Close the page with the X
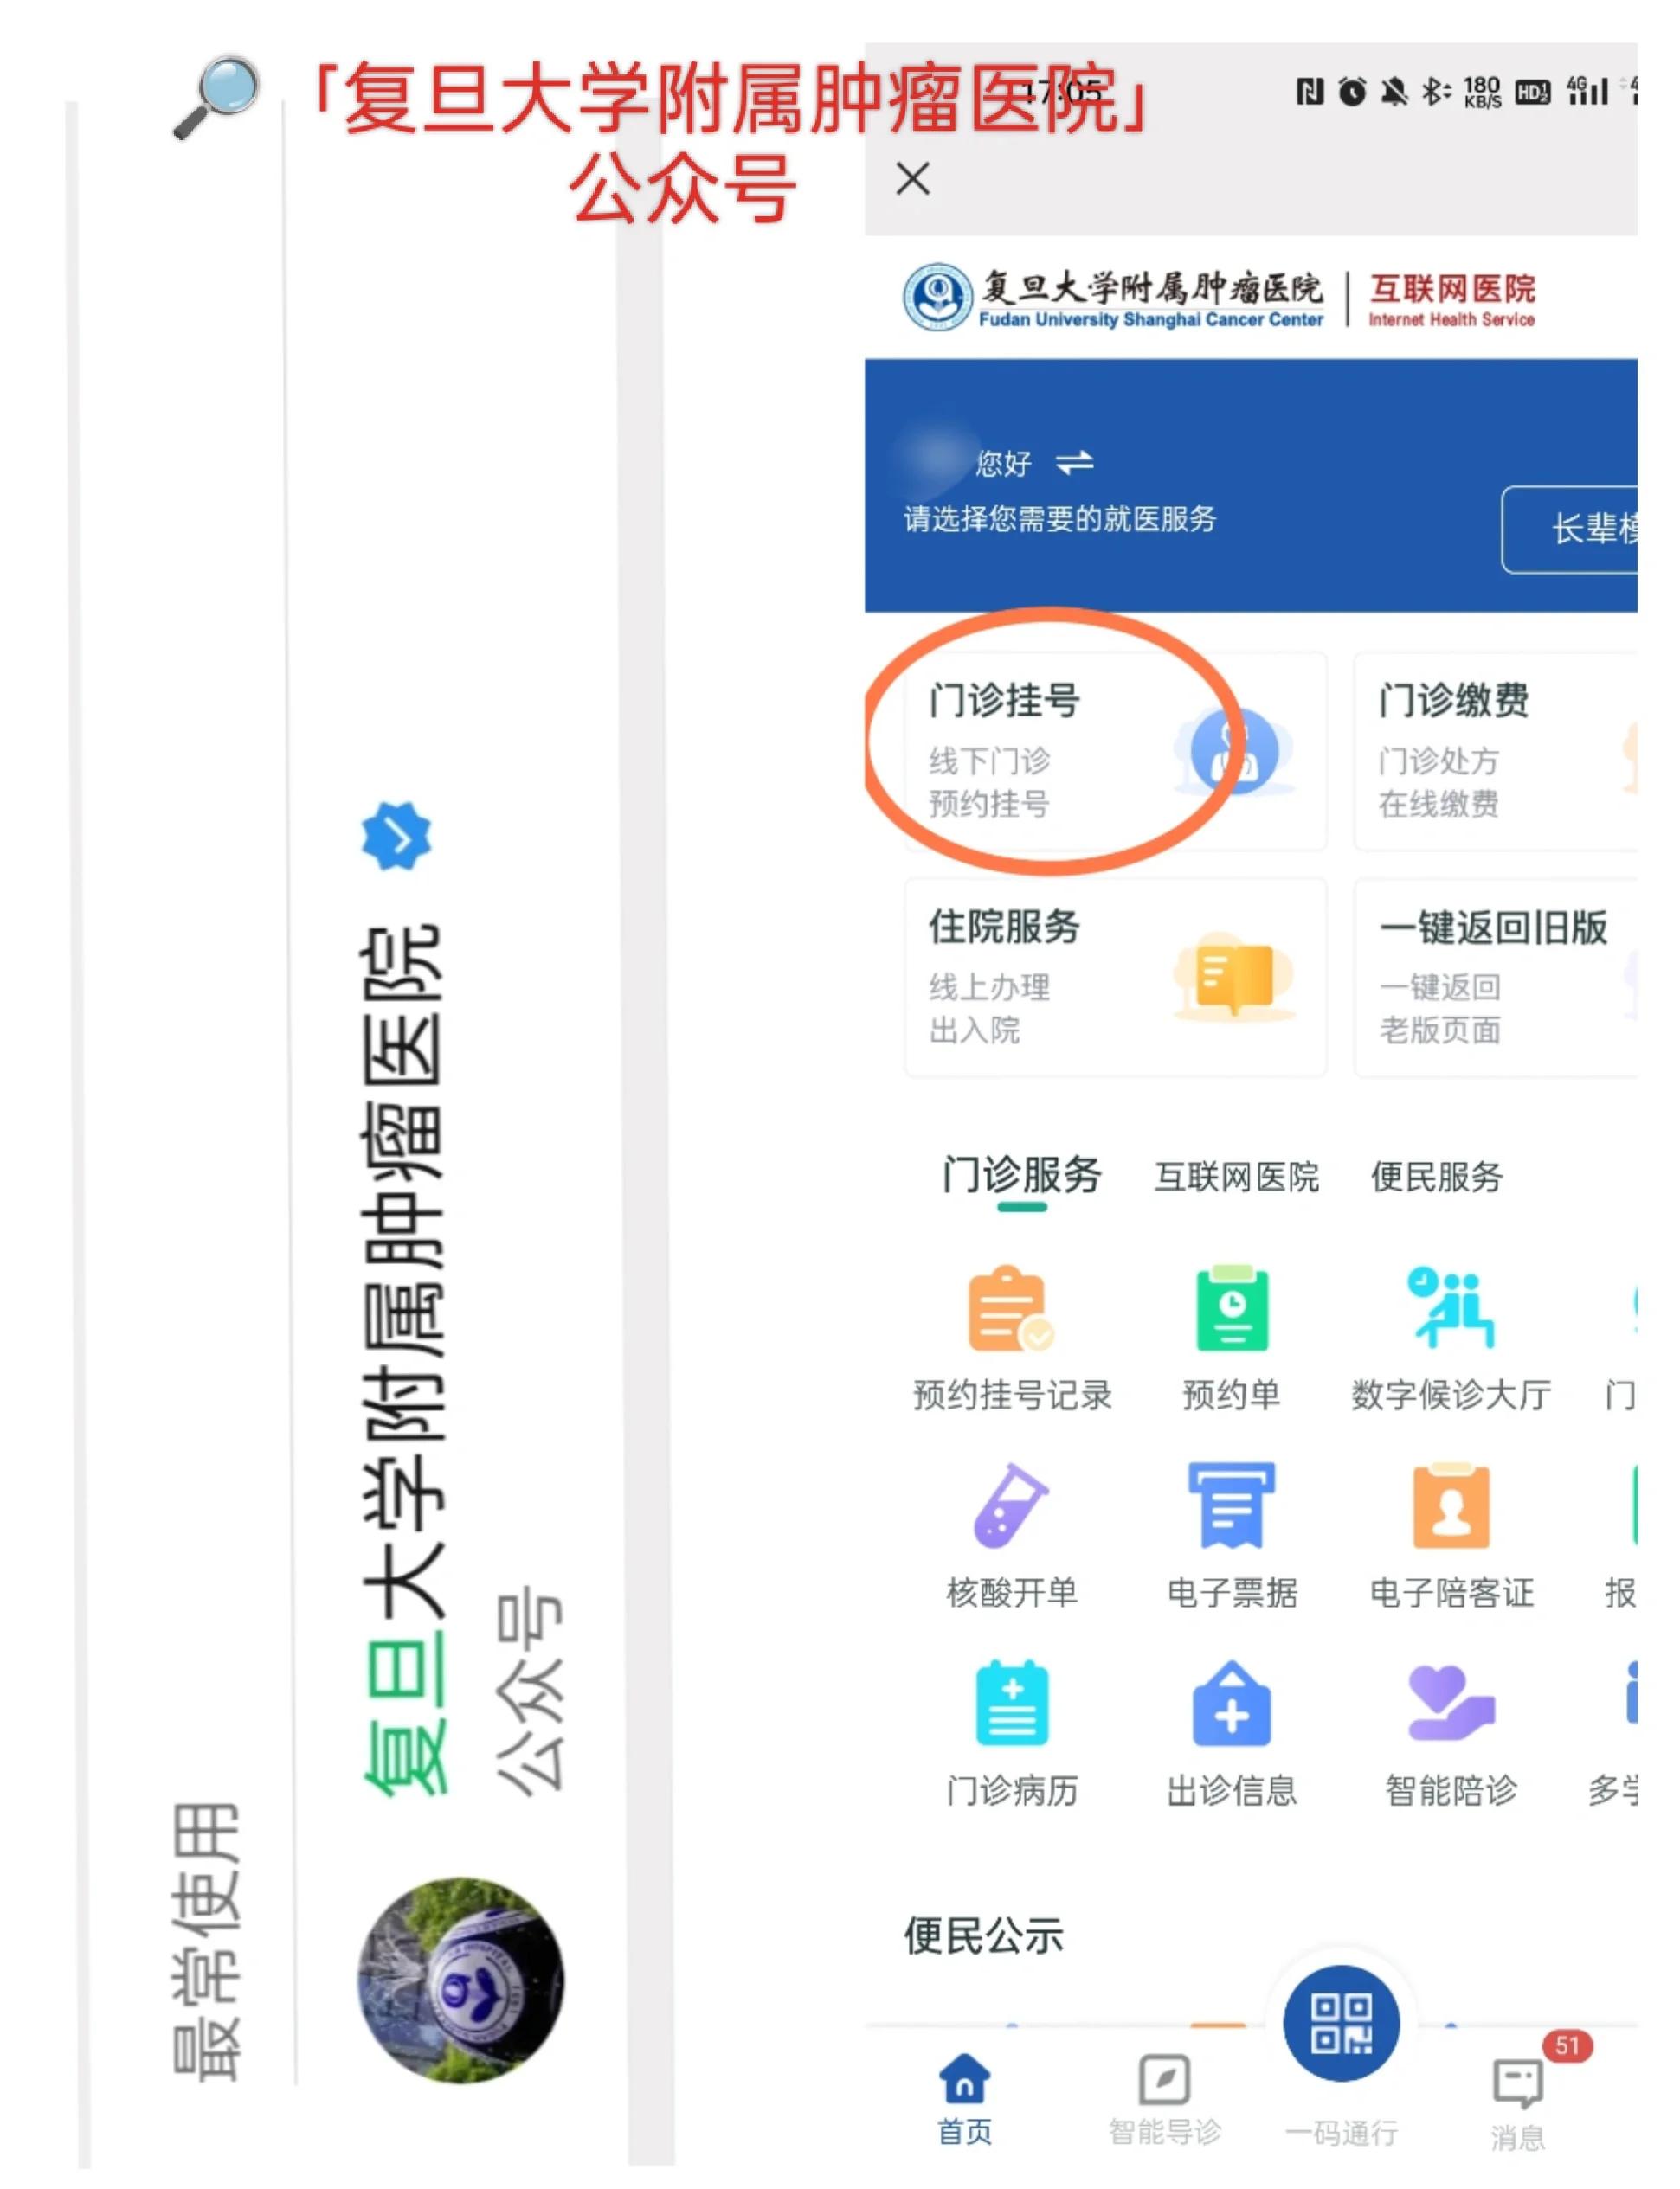1680x2189 pixels. click(913, 181)
